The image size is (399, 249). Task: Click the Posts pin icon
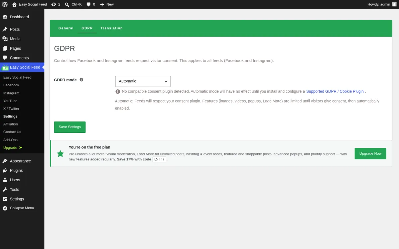[x=5, y=29]
